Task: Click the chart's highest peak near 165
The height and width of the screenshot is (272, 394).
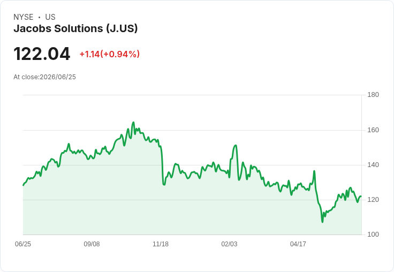Action: tap(133, 123)
